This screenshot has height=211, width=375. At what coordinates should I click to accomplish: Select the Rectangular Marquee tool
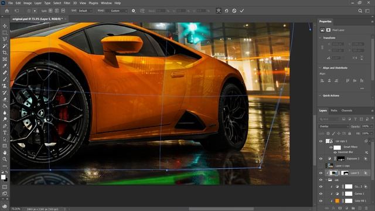coord(5,33)
